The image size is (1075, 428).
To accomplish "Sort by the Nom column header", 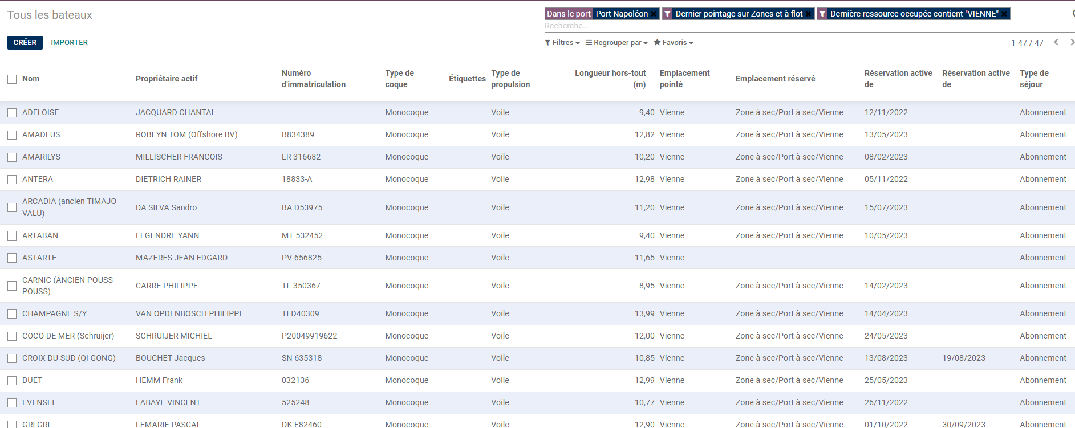I will pos(31,79).
